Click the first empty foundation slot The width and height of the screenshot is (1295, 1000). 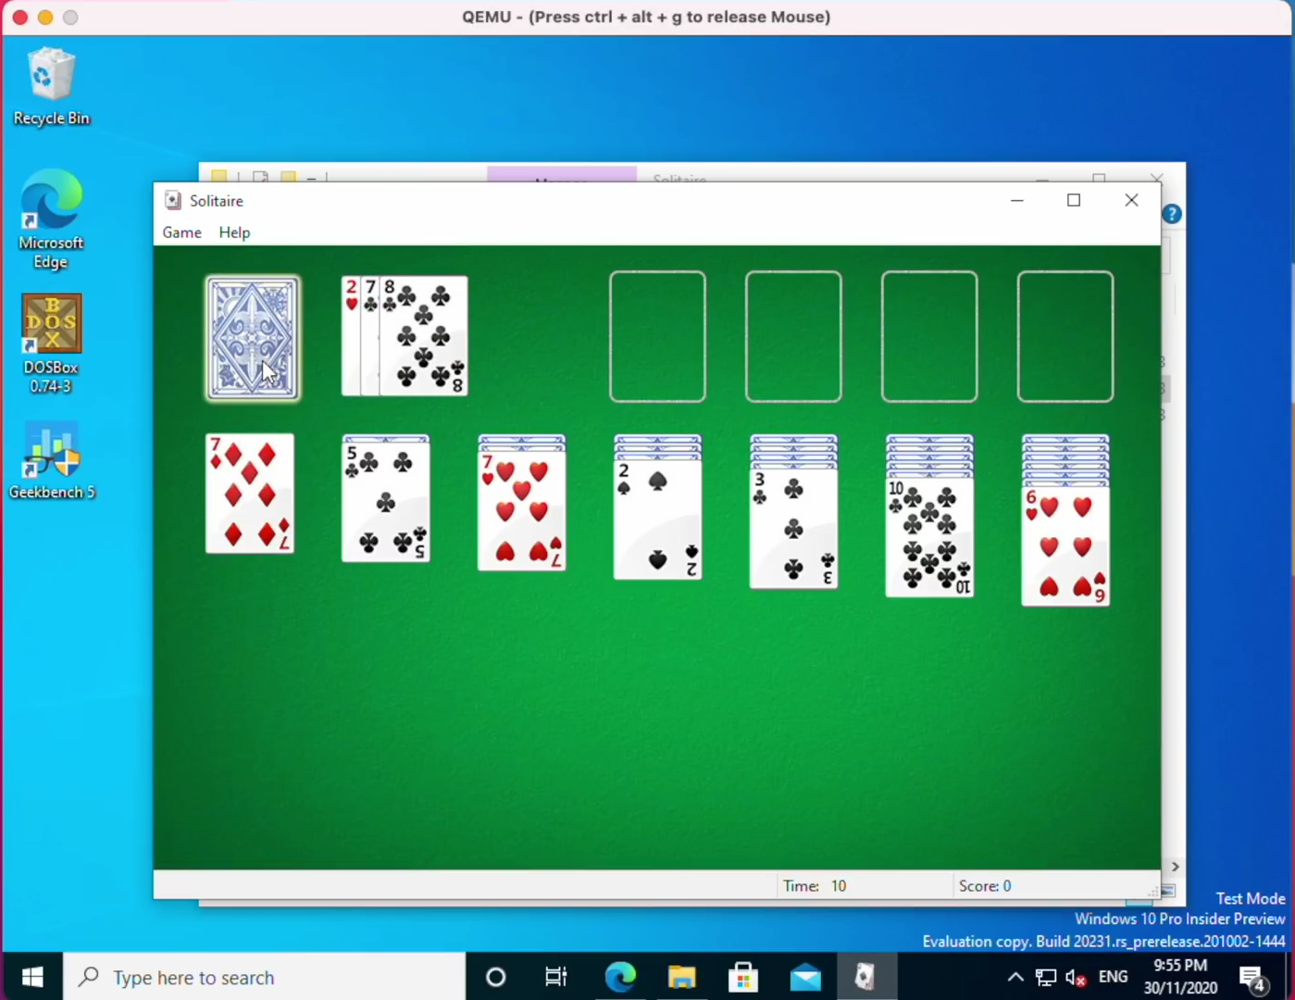coord(657,337)
